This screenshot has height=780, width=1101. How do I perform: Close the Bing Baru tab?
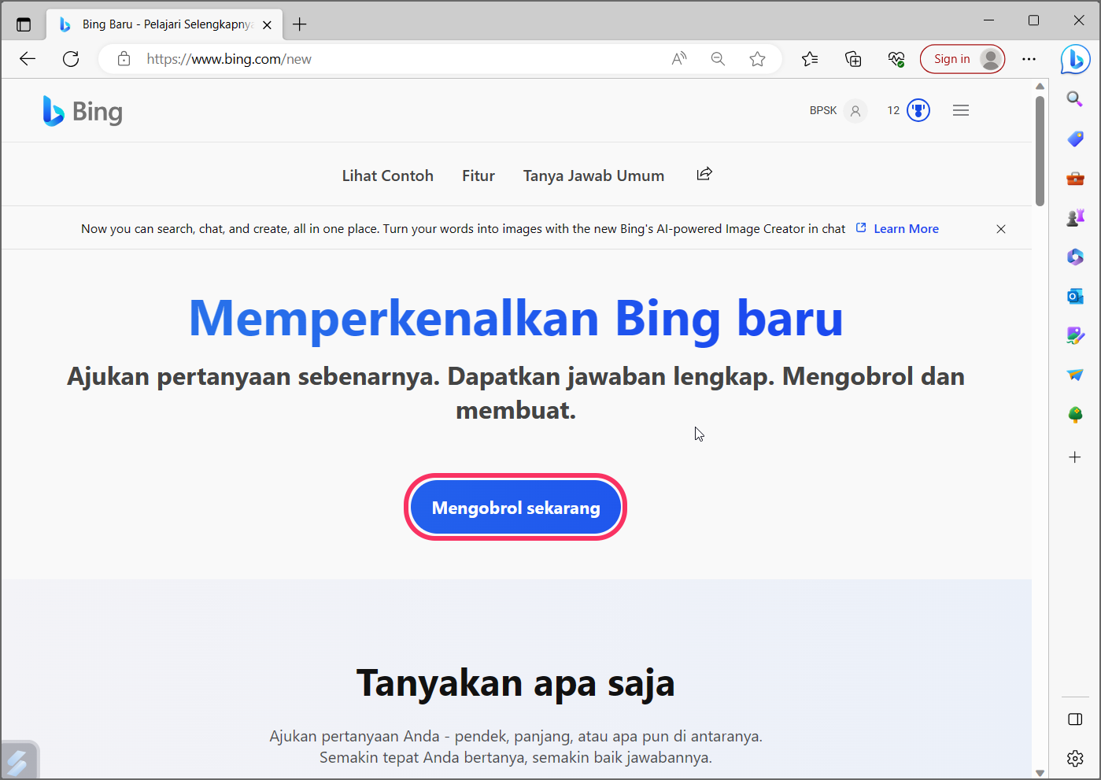pyautogui.click(x=267, y=24)
